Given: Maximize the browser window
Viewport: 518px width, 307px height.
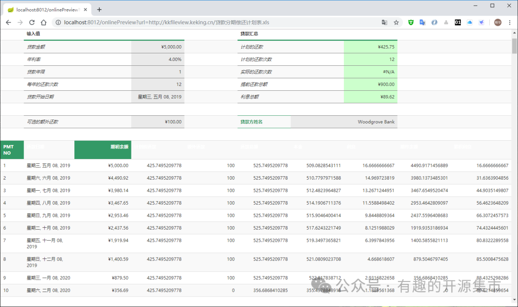Looking at the screenshot, I should tap(492, 6).
